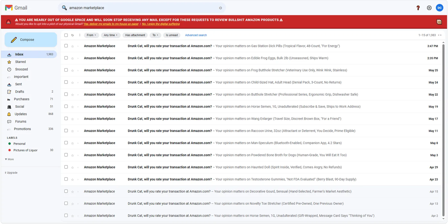Tick the select-all checkbox in toolbar
This screenshot has height=224, width=448.
coord(66,35)
